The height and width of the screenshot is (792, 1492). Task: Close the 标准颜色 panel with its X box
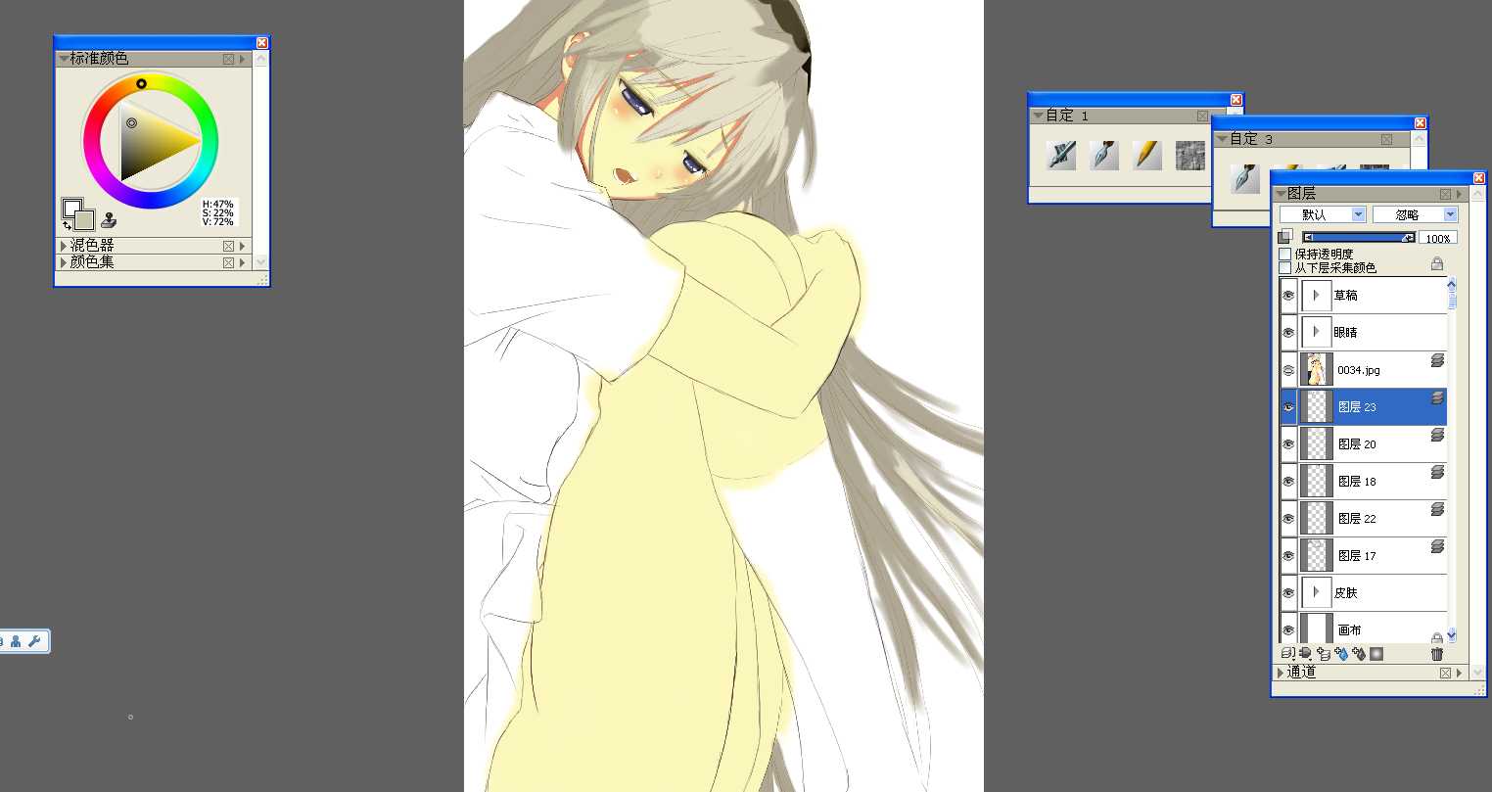coord(228,59)
